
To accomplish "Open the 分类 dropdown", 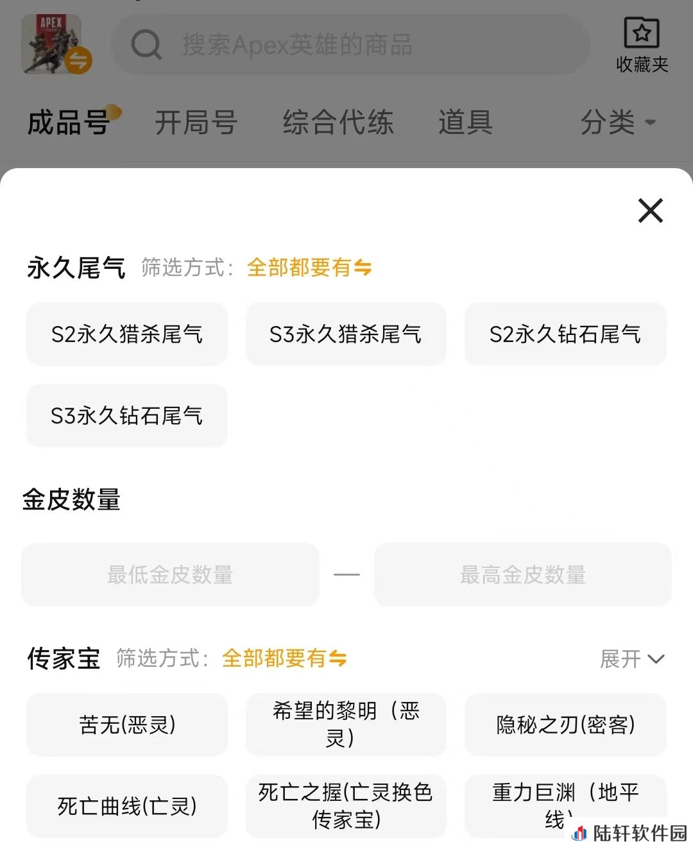I will [618, 122].
